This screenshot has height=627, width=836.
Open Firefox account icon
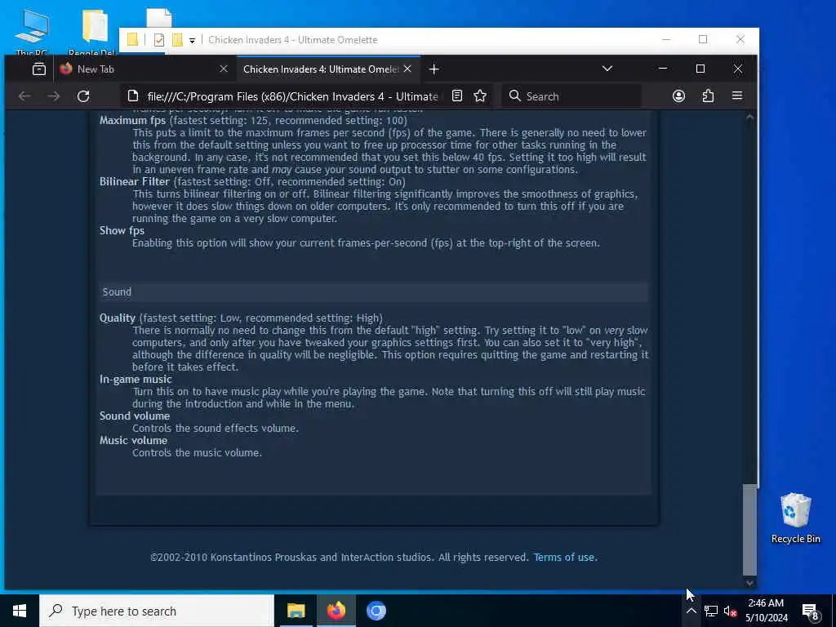click(678, 96)
